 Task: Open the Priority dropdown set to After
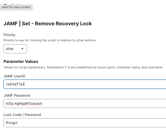pyautogui.click(x=15, y=49)
